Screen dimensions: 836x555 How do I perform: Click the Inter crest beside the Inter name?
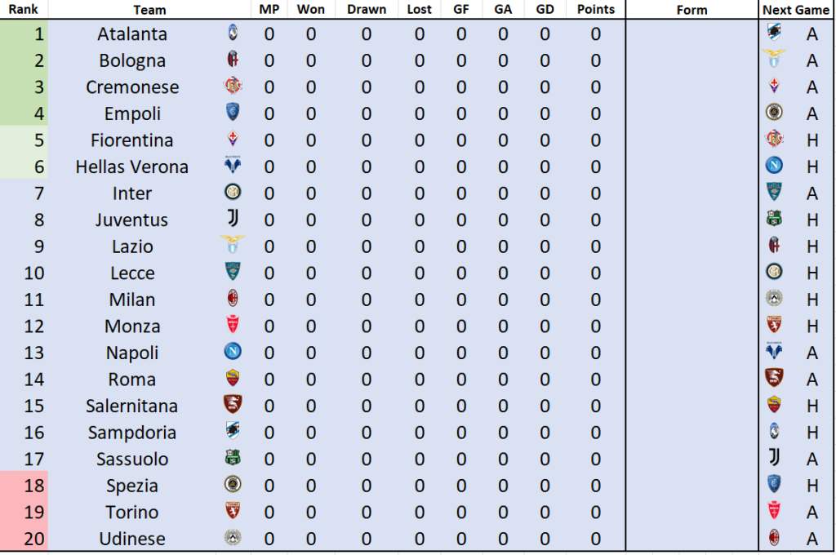[233, 193]
